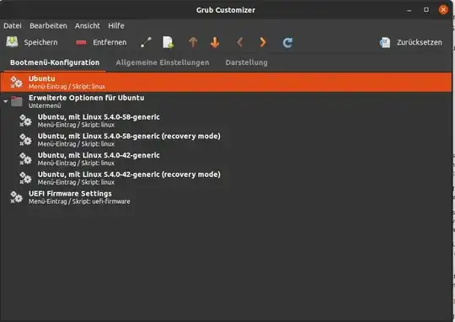This screenshot has height=322, width=455.
Task: Maximize the Grub Customizer window
Action: 426,10
